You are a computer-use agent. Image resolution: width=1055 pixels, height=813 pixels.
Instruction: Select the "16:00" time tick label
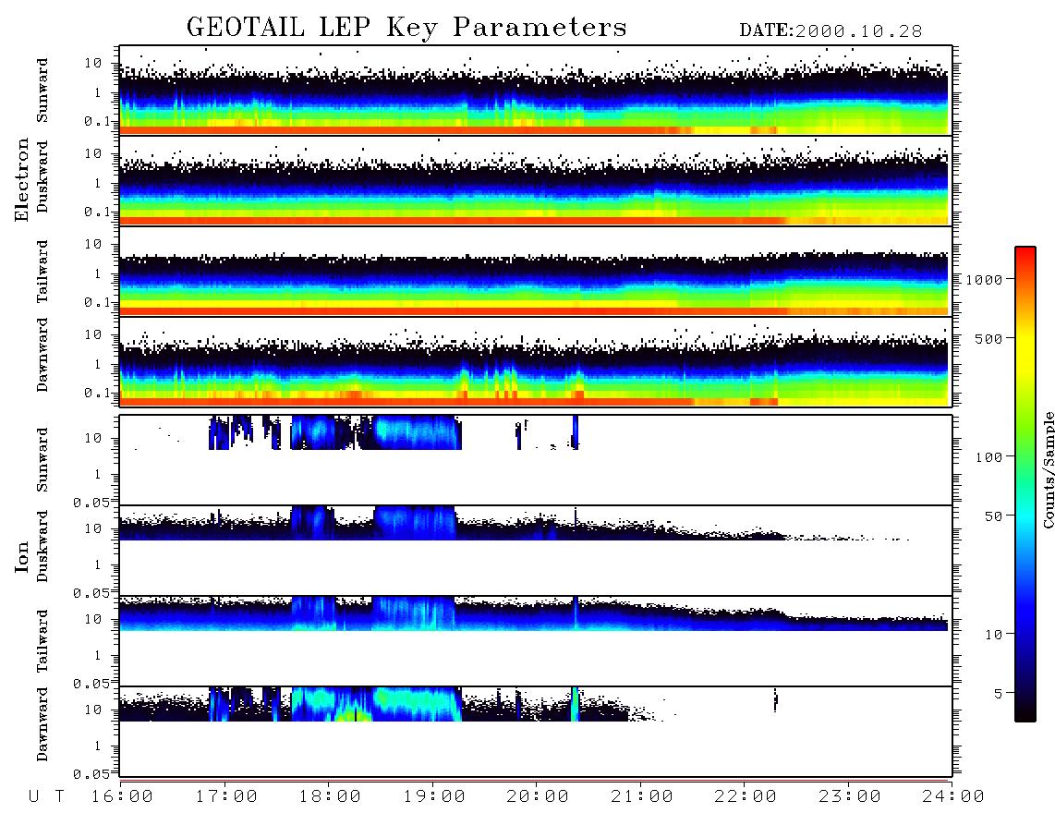pyautogui.click(x=122, y=797)
